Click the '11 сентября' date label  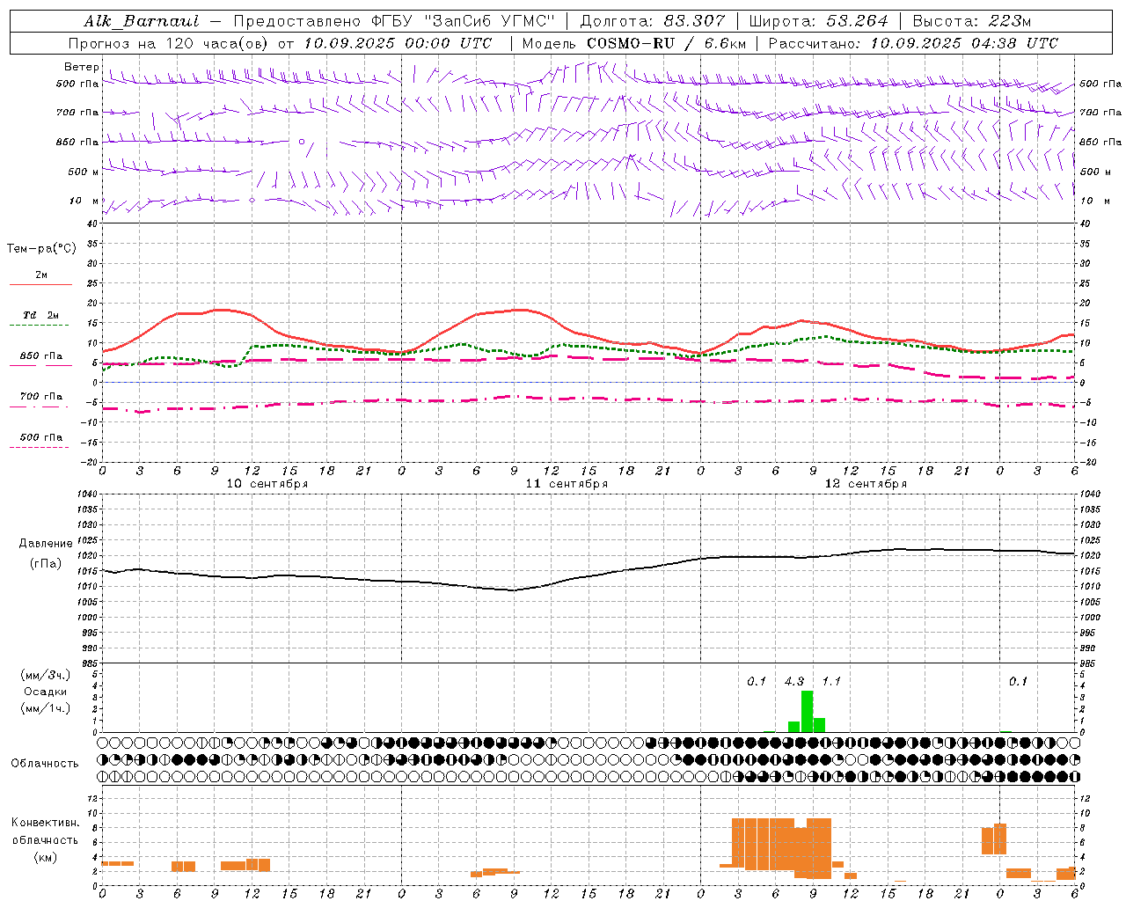pos(567,484)
